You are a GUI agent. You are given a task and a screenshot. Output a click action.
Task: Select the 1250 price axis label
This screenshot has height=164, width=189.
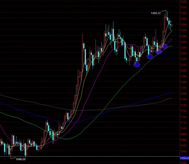pos(183,42)
